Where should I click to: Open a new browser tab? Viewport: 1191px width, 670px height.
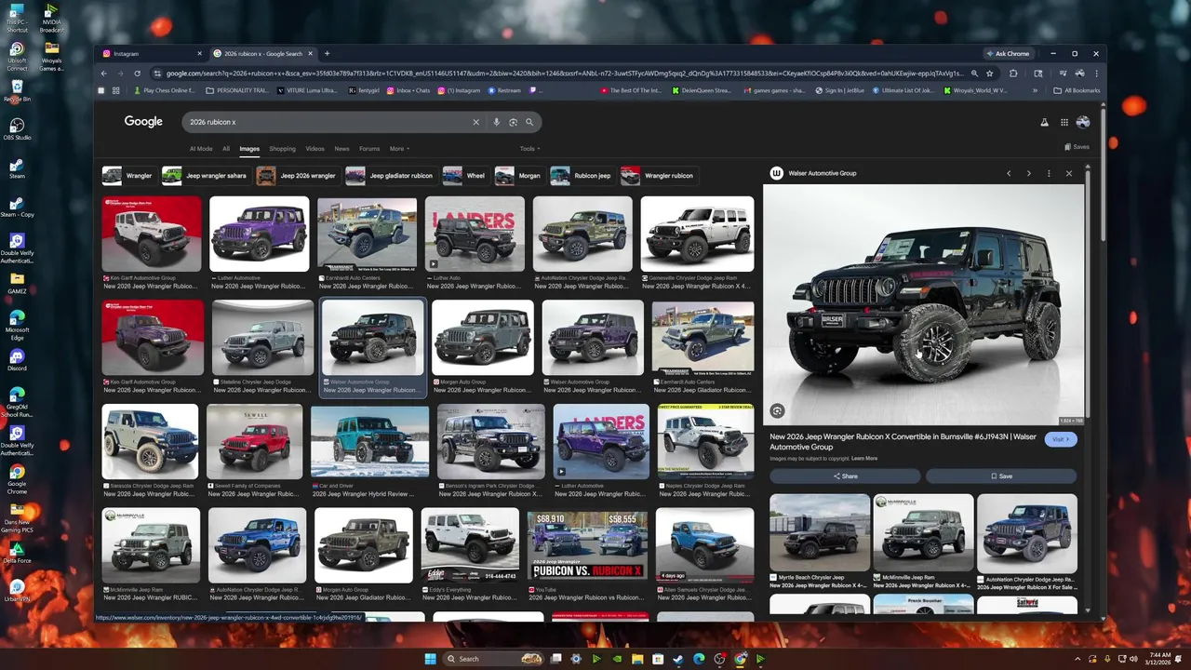pos(327,54)
